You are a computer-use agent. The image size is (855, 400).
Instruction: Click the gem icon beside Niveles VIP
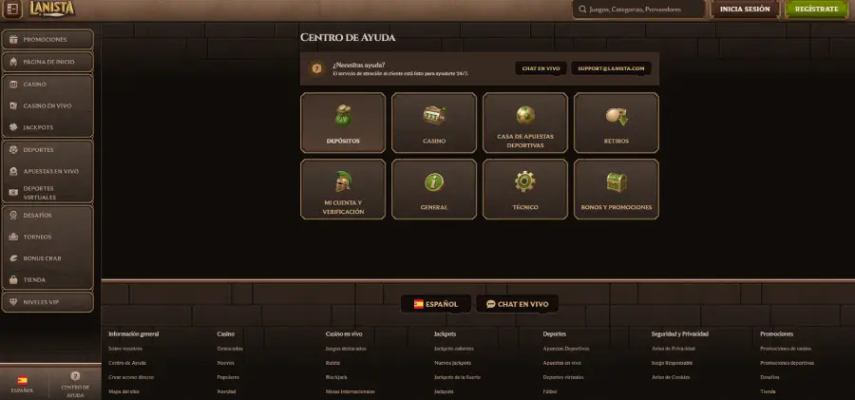[x=13, y=302]
